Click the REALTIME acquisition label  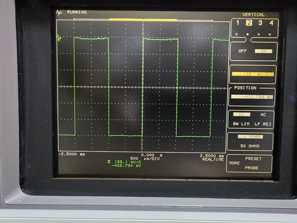(213, 159)
